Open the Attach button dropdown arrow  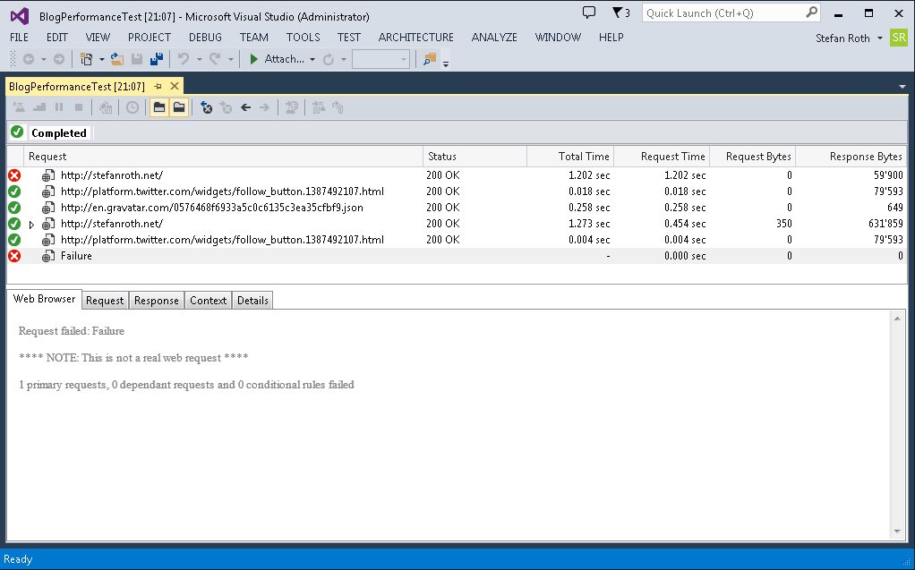tap(312, 60)
